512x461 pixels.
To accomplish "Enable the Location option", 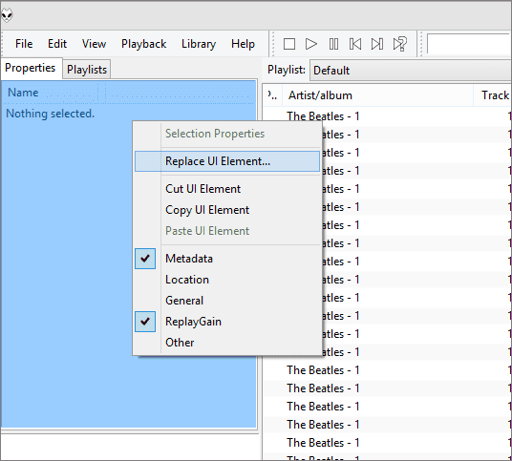I will coord(227,280).
